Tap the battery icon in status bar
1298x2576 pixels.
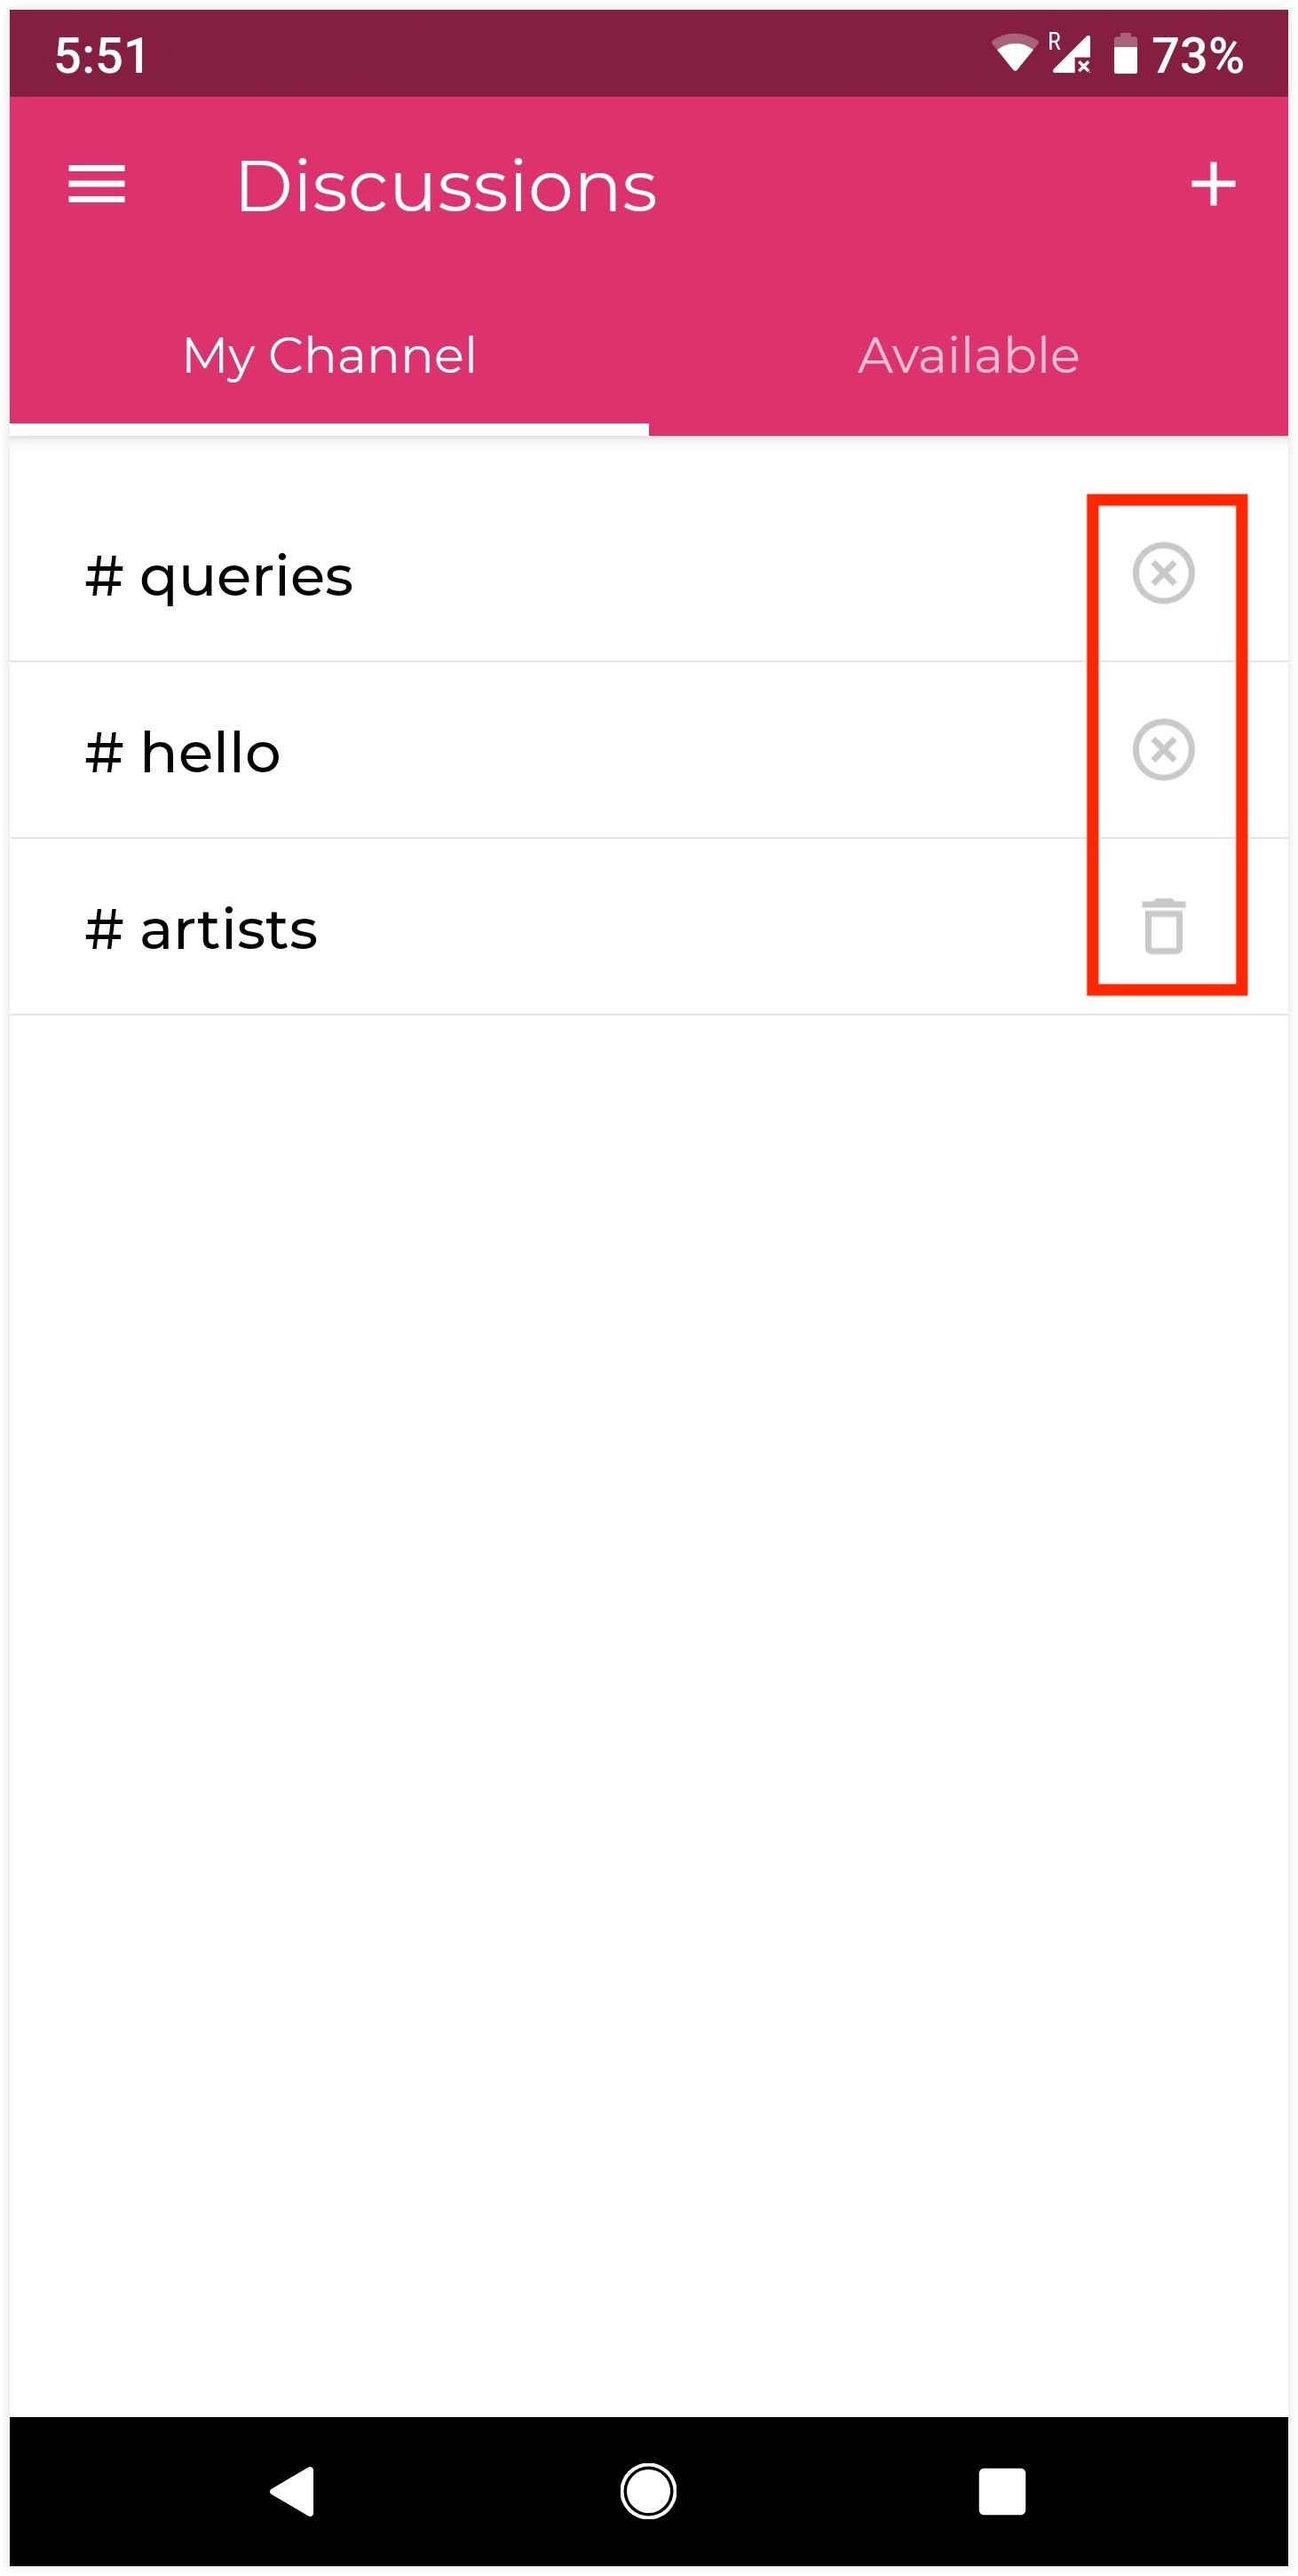coord(1125,53)
